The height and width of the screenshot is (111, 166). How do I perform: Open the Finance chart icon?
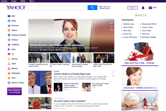[9, 25]
